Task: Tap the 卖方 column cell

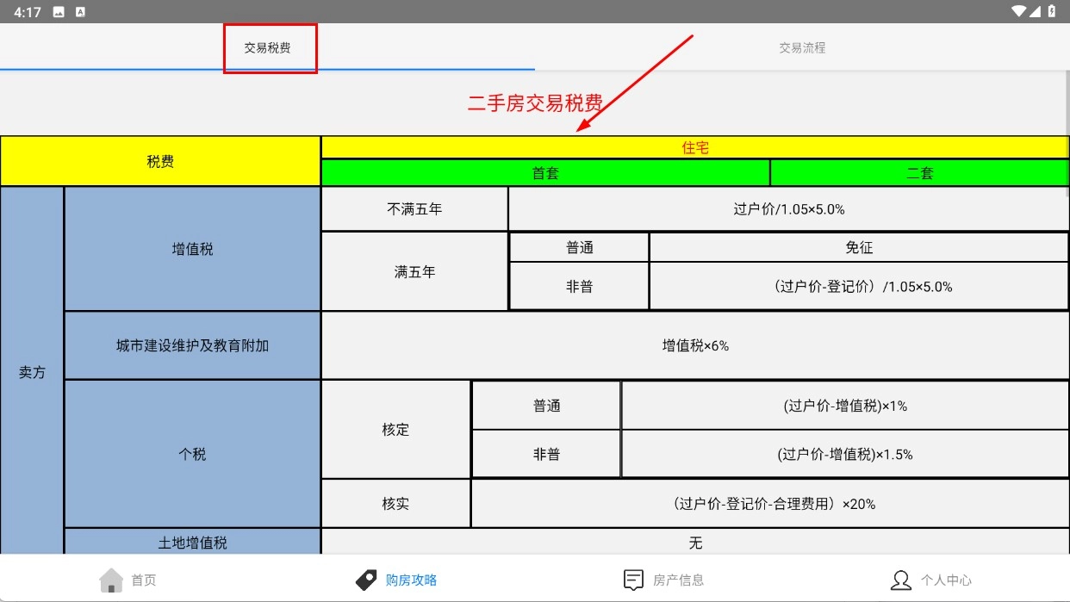Action: [33, 372]
